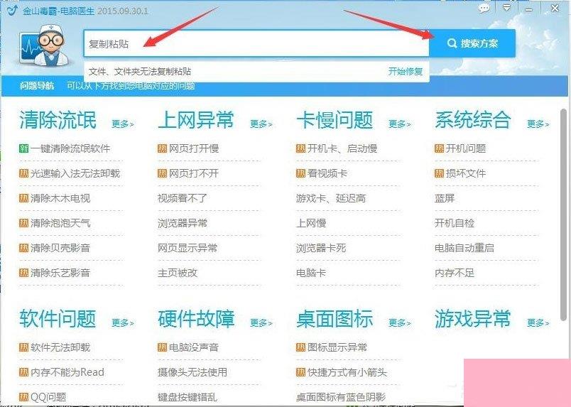Open the 浏览器异常 link
This screenshot has width=571, height=407.
click(183, 223)
